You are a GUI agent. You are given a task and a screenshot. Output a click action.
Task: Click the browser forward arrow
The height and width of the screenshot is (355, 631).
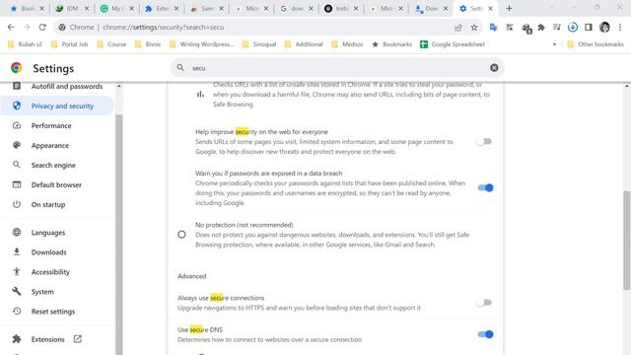point(27,27)
